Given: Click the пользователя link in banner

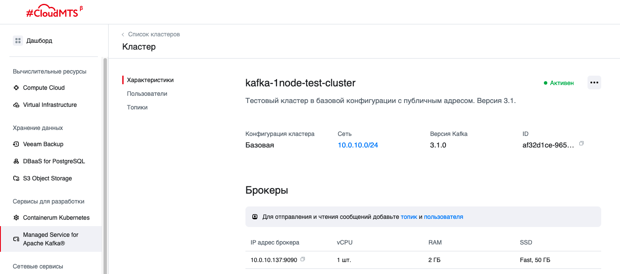Looking at the screenshot, I should coord(443,217).
